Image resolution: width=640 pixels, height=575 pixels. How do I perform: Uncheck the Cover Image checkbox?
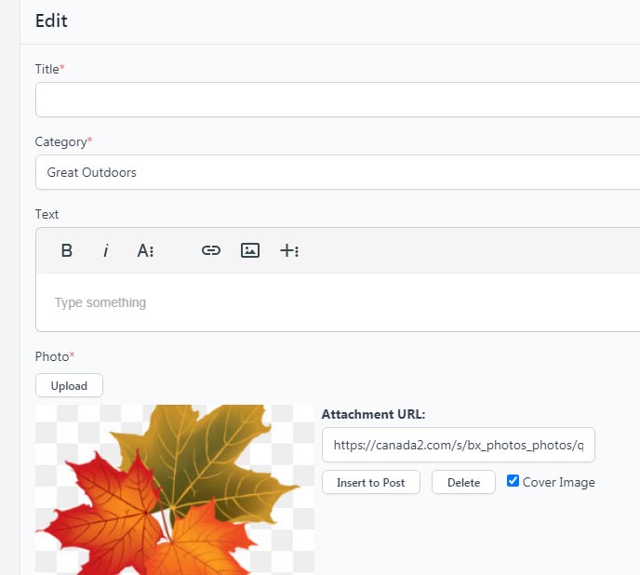pyautogui.click(x=513, y=481)
